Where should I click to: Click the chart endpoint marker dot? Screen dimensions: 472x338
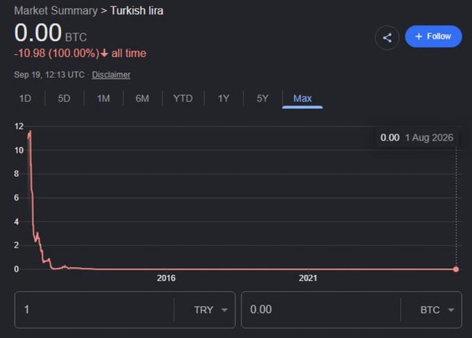coord(456,269)
